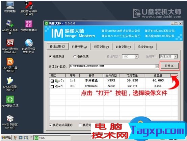This screenshot has width=187, height=141.
Task: Expand 映像文件路径 dropdown arrow
Action: [157, 66]
